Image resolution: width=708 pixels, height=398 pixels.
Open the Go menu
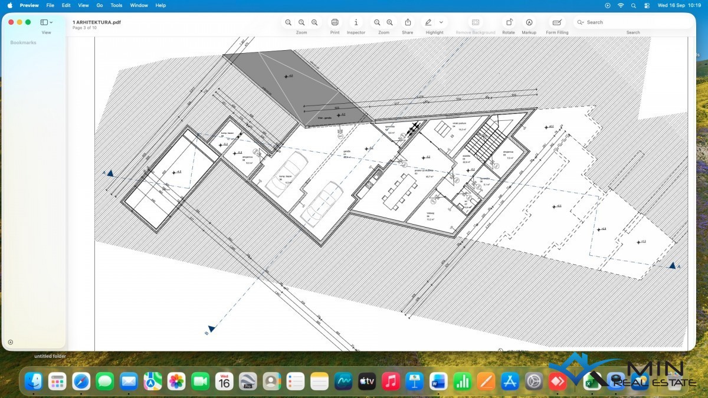[99, 5]
